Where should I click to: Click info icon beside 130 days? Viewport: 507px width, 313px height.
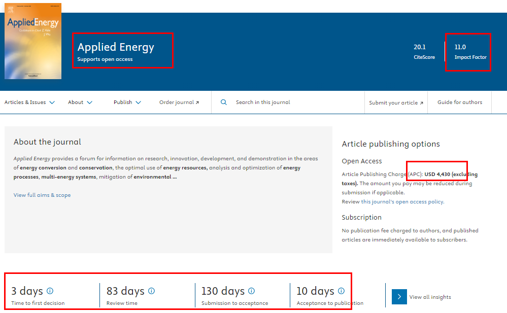coord(251,291)
